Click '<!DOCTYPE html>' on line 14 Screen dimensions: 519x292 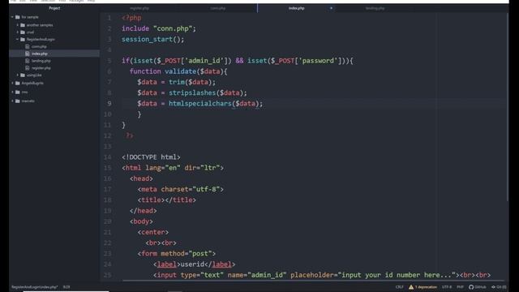[151, 157]
